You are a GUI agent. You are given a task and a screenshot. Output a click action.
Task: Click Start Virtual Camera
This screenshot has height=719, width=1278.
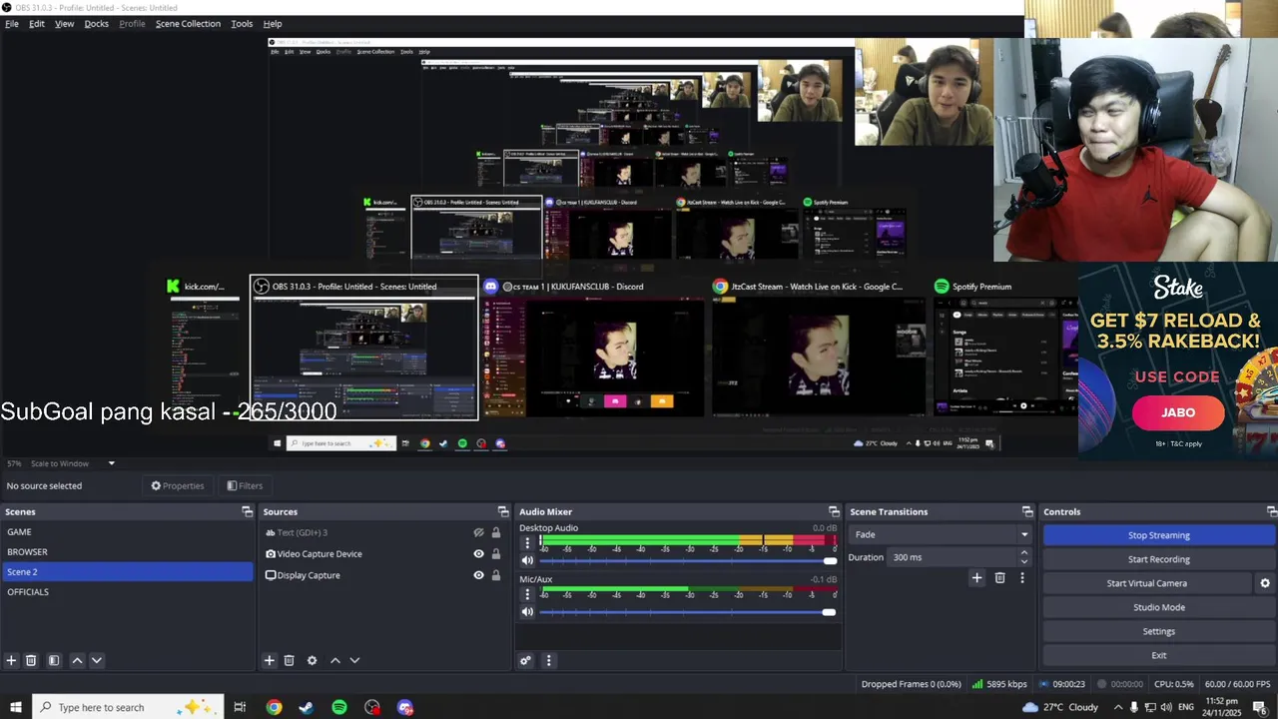coord(1146,583)
